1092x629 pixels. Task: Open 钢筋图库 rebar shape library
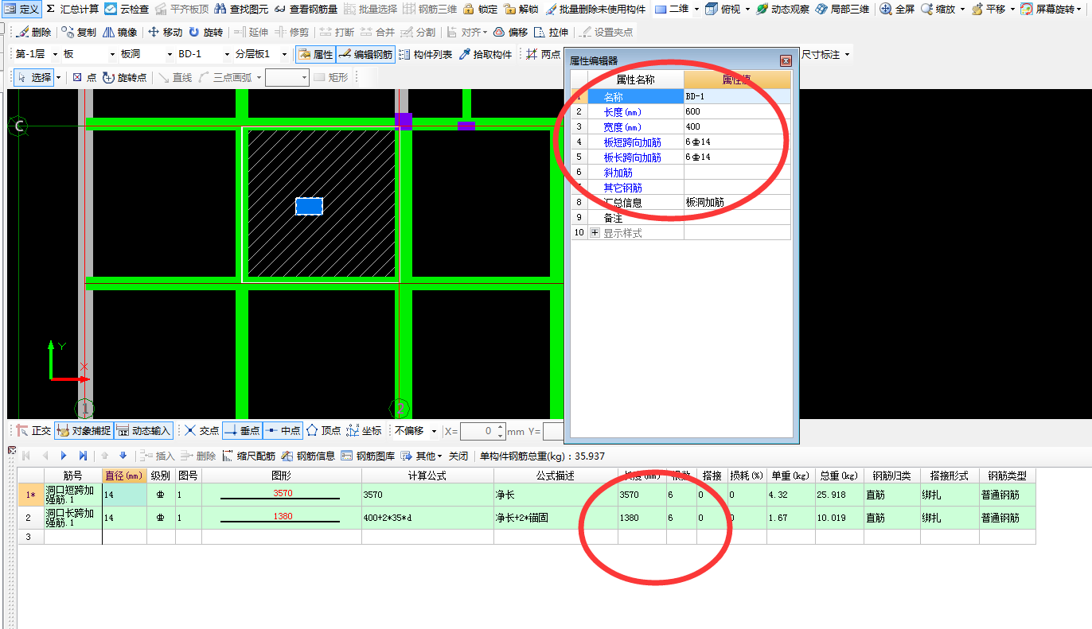pyautogui.click(x=368, y=456)
